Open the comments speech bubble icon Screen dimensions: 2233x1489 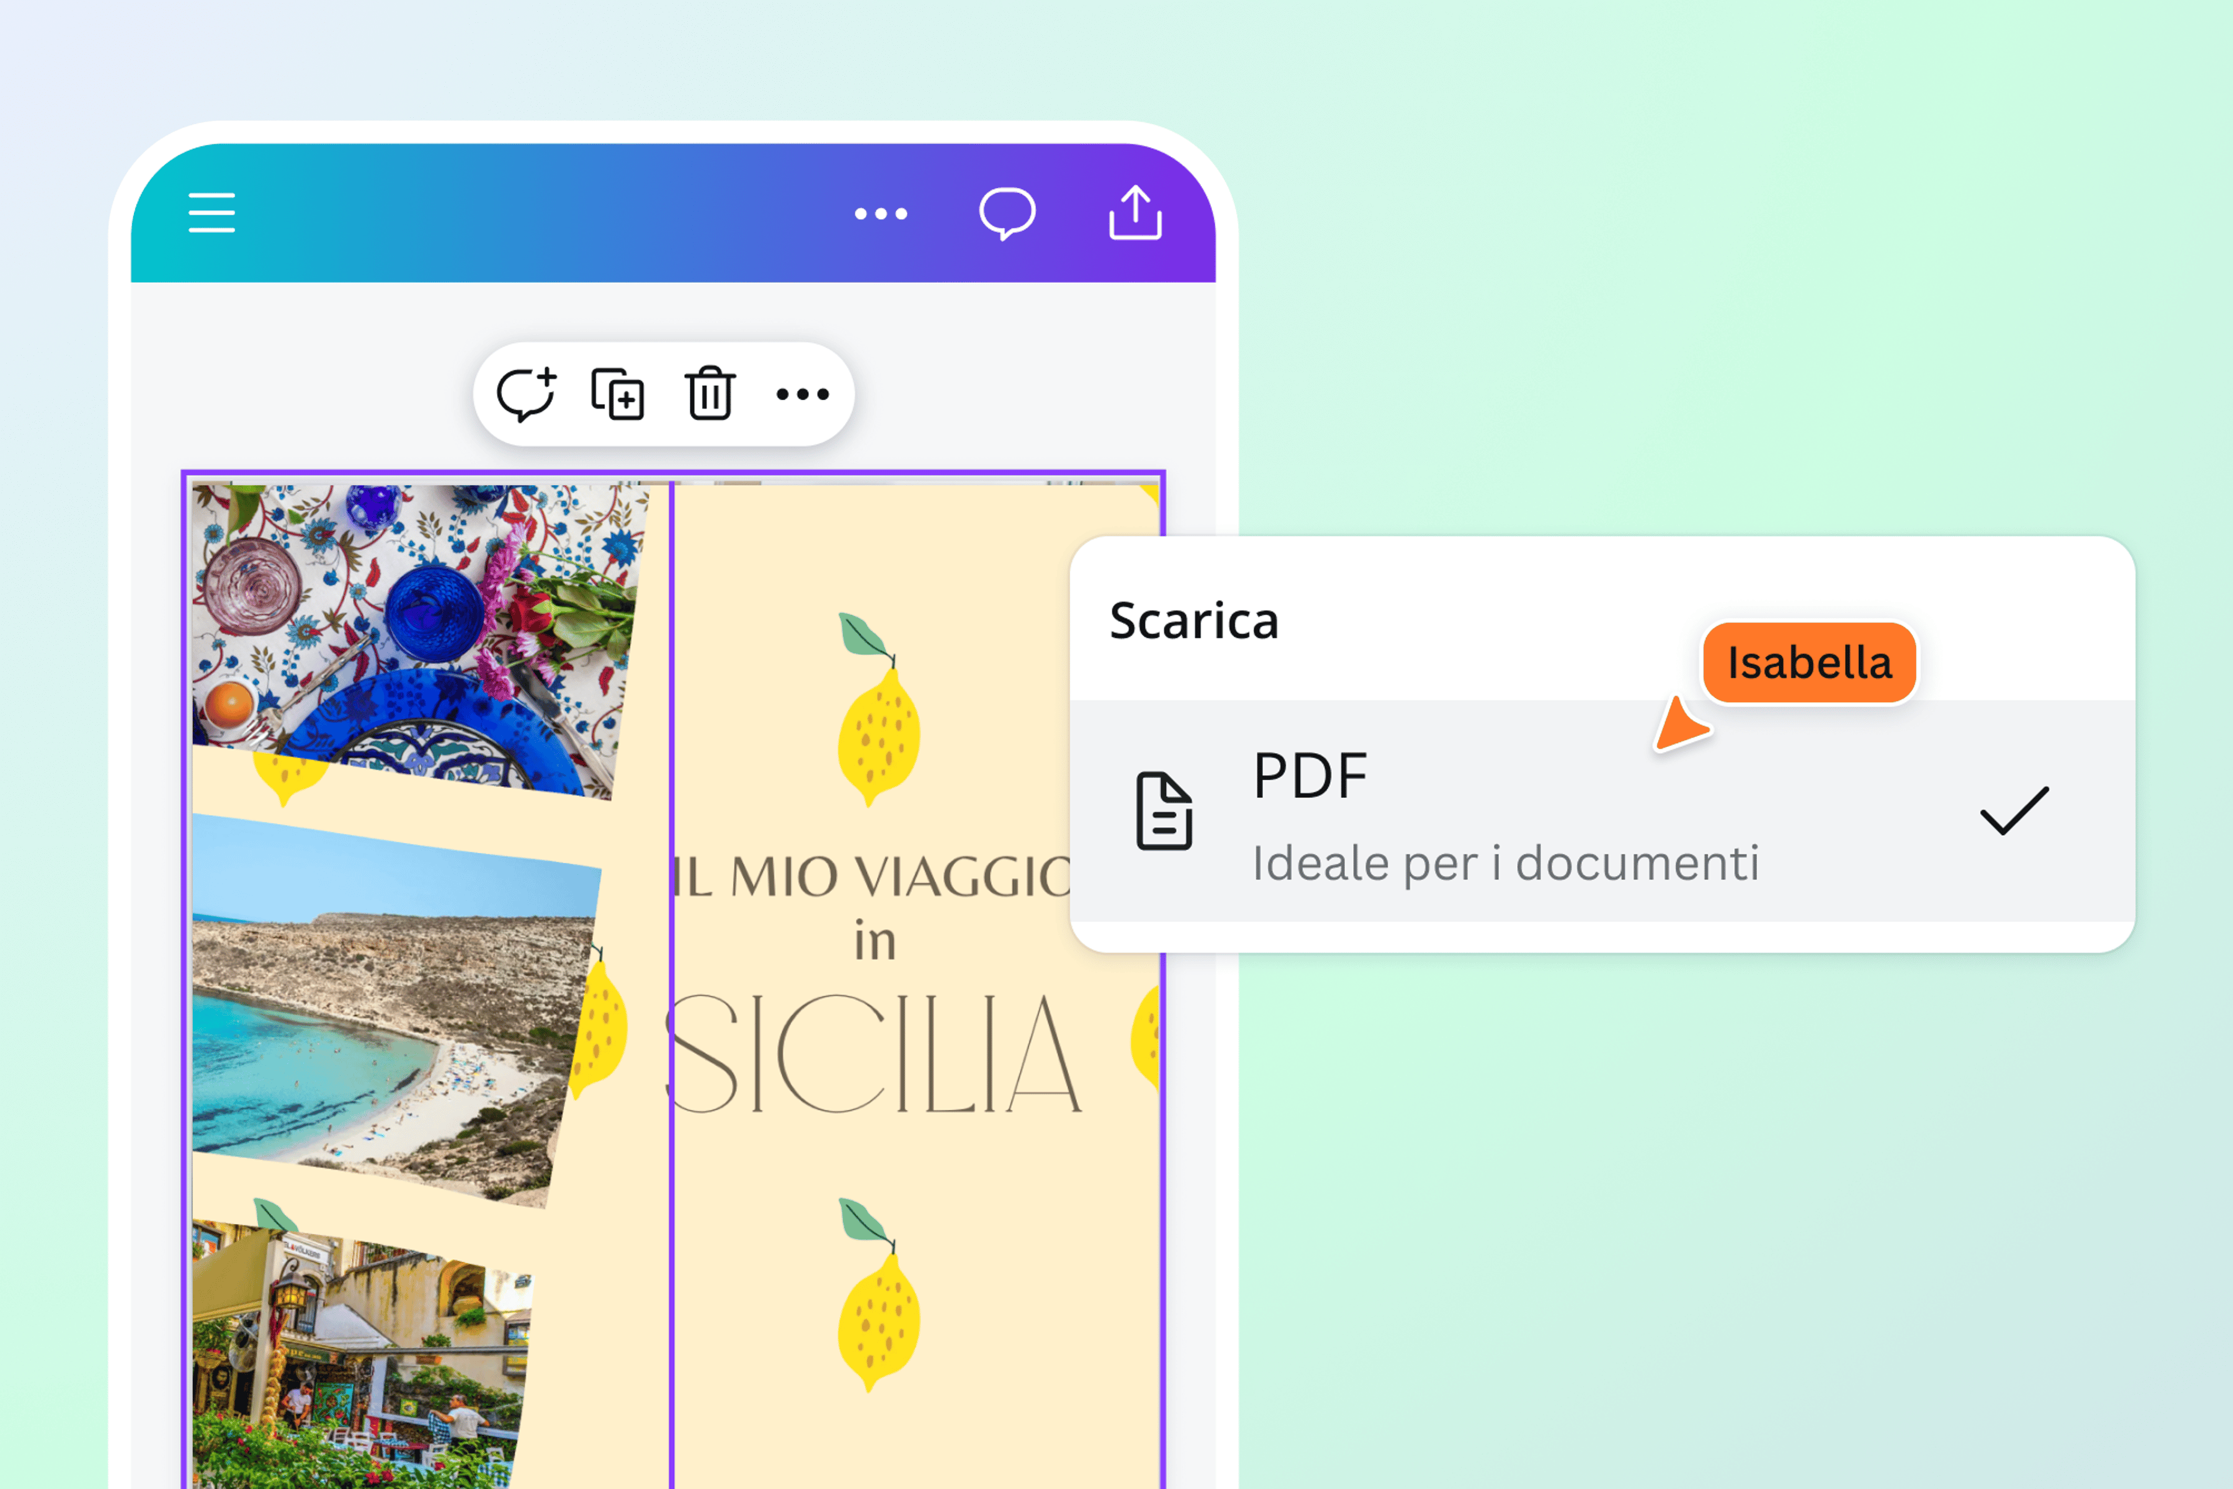(x=1007, y=213)
